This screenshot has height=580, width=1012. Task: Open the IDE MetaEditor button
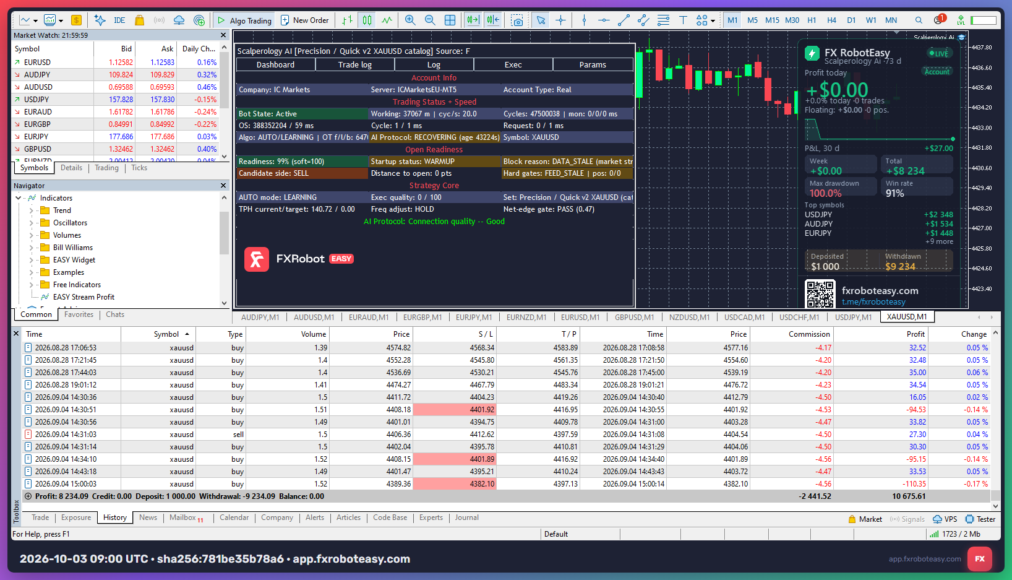pos(119,20)
